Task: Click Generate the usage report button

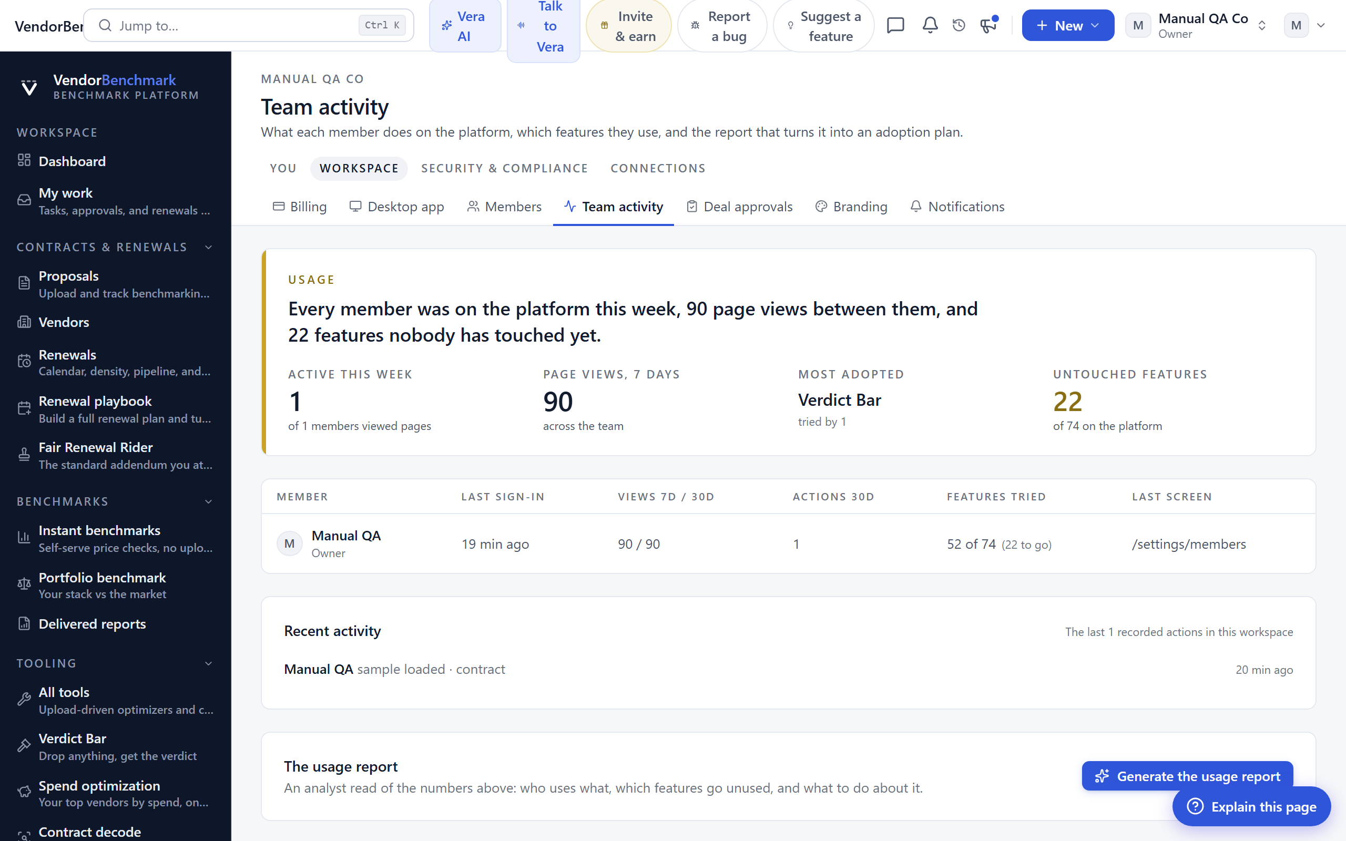Action: point(1187,776)
